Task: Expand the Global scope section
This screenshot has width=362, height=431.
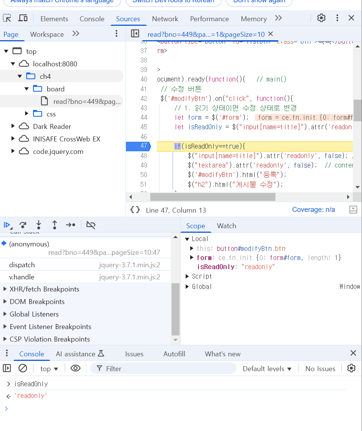Action: 187,287
